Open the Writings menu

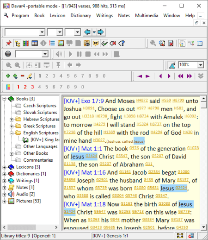(x=104, y=15)
